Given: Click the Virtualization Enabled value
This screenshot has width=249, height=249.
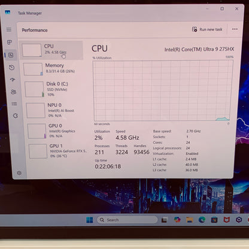Looking at the screenshot, I should pos(192,153).
